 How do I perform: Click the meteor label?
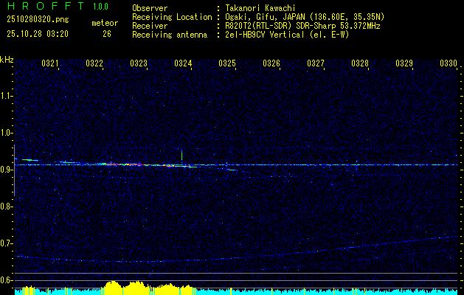(x=105, y=23)
